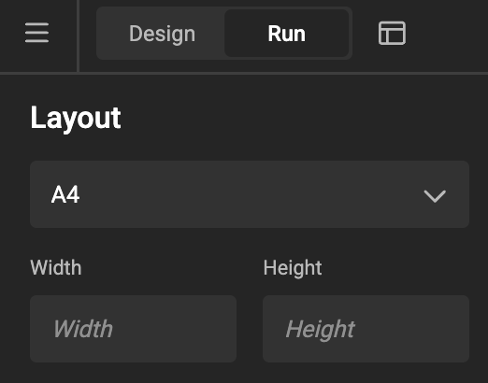Switch to the Design tab
The height and width of the screenshot is (383, 488).
(162, 34)
